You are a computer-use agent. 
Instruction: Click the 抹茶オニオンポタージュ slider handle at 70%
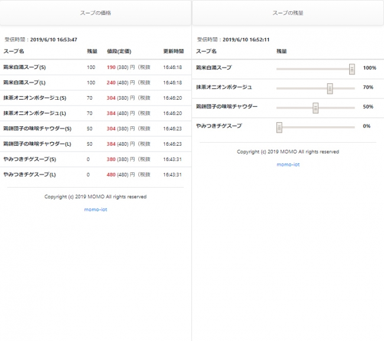point(330,88)
